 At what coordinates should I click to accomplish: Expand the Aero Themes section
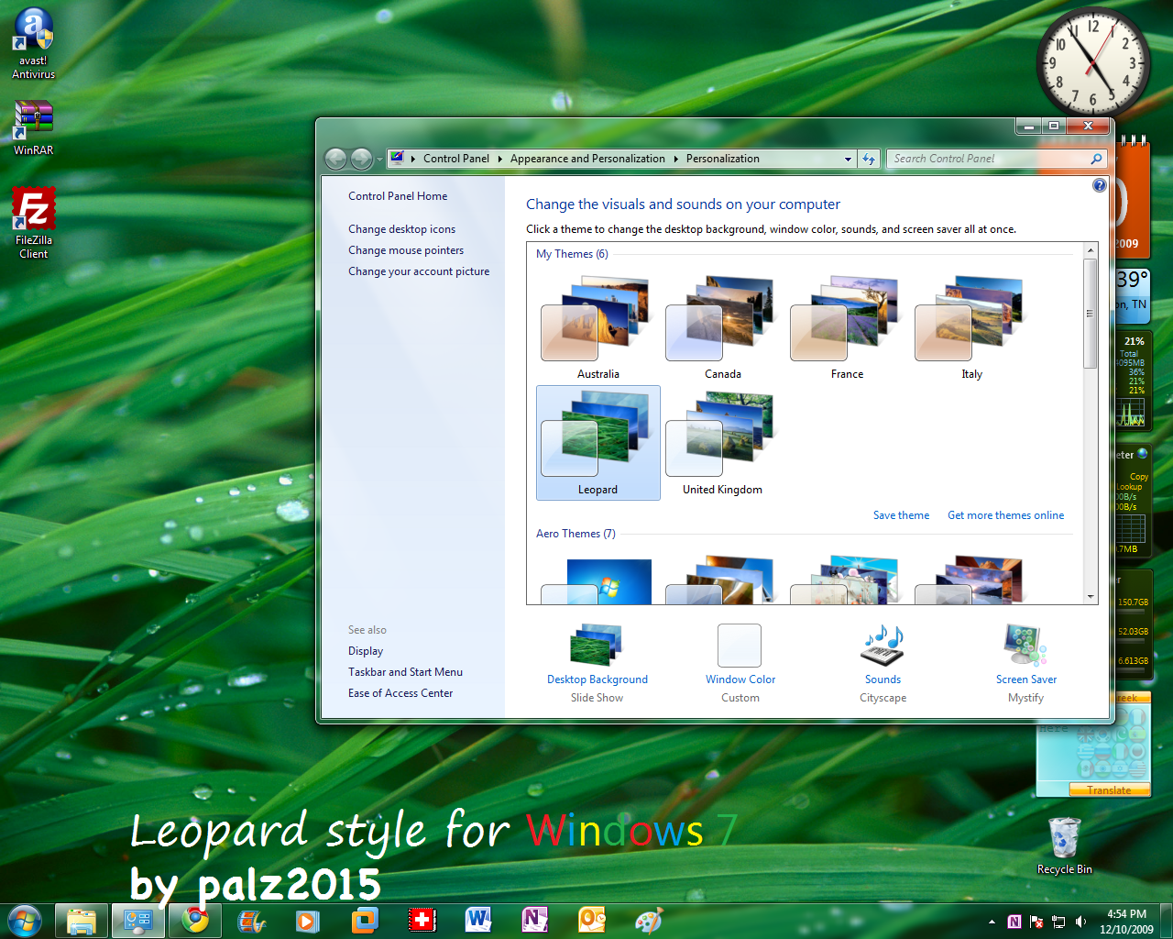[x=576, y=533]
